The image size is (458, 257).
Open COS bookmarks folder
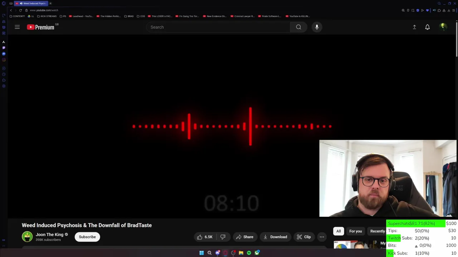coord(141,16)
